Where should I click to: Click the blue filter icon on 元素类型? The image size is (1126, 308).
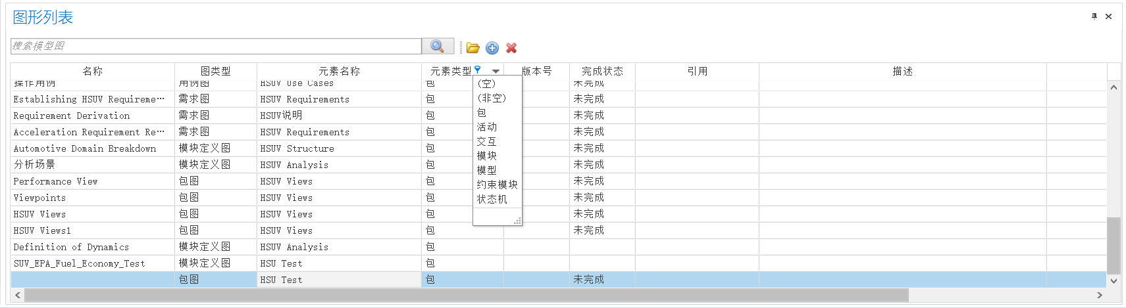478,70
